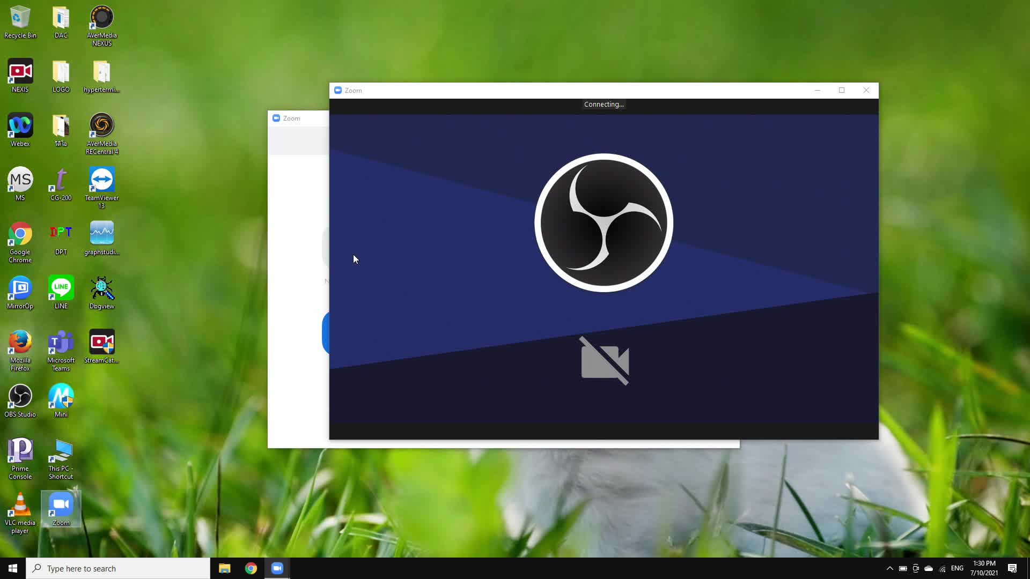Open the notification center icon
The image size is (1030, 579).
tap(1012, 568)
